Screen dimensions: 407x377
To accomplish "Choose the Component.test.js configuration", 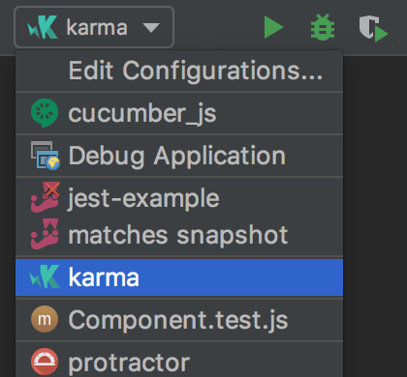I will pos(179,319).
